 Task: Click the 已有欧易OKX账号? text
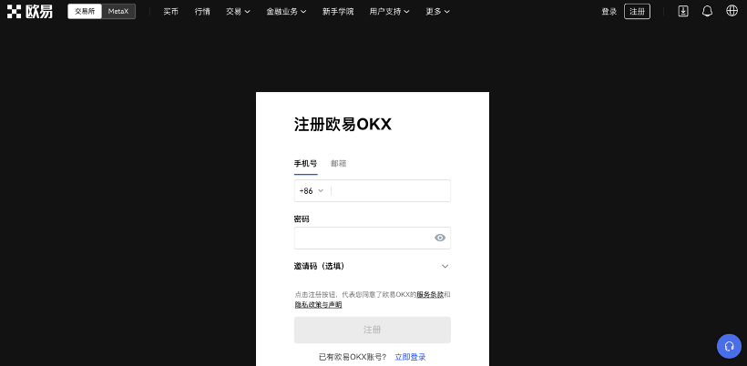pyautogui.click(x=353, y=357)
